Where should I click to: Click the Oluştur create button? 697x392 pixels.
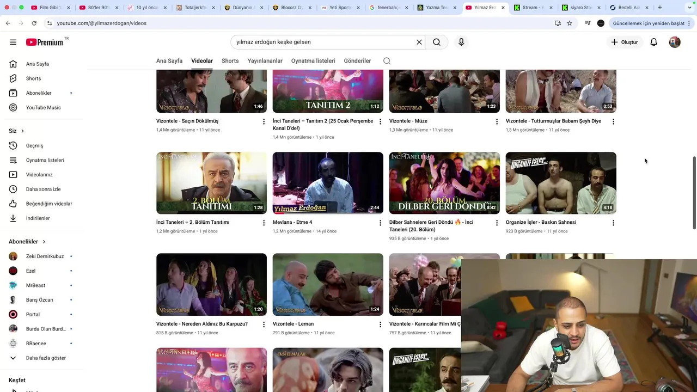[x=624, y=42]
